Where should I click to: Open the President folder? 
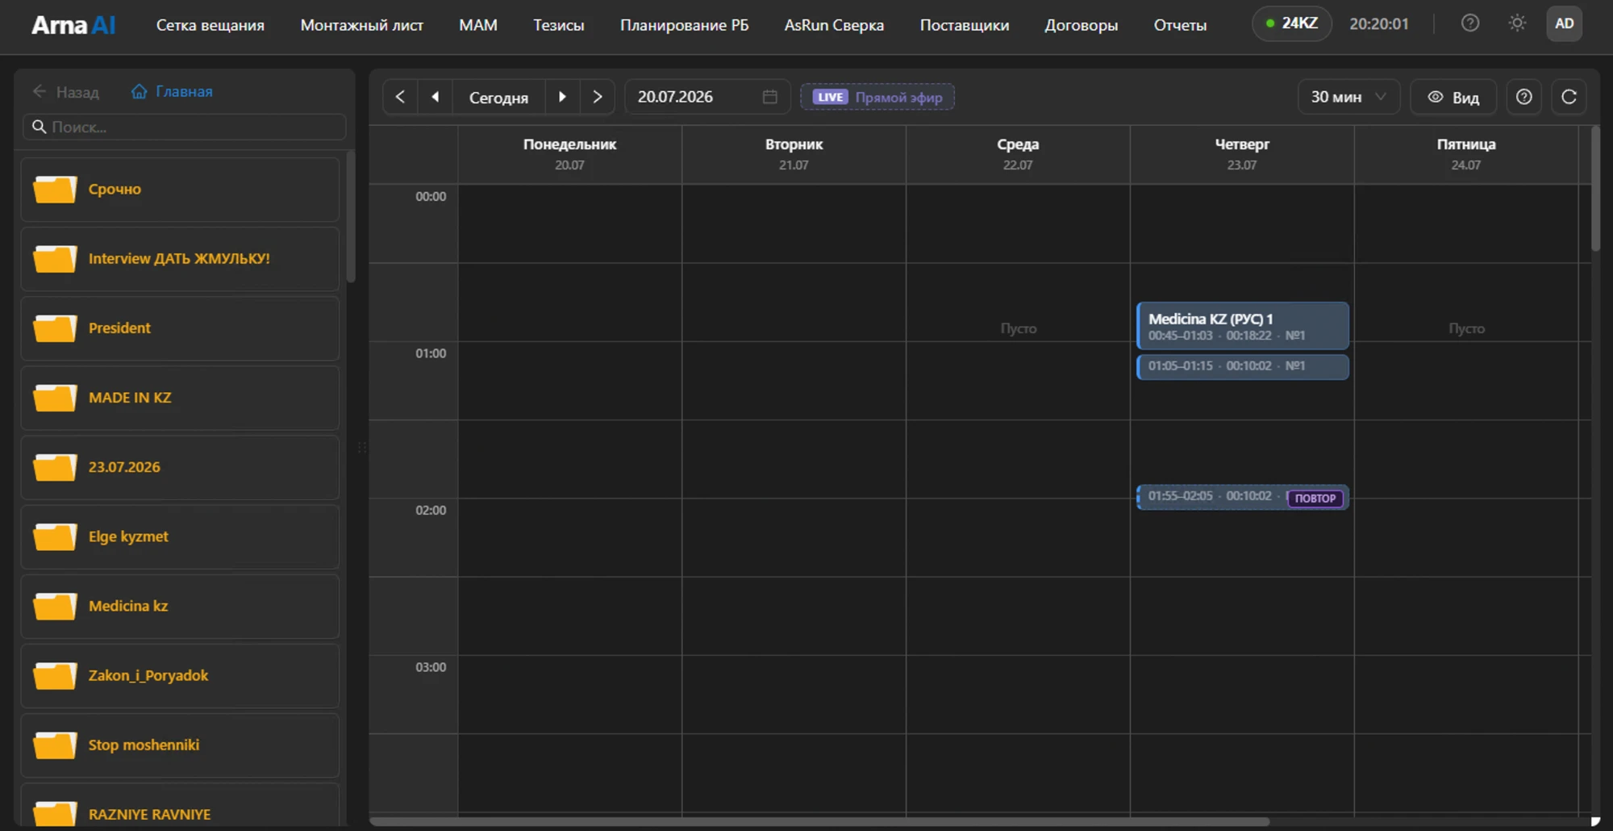tap(180, 328)
